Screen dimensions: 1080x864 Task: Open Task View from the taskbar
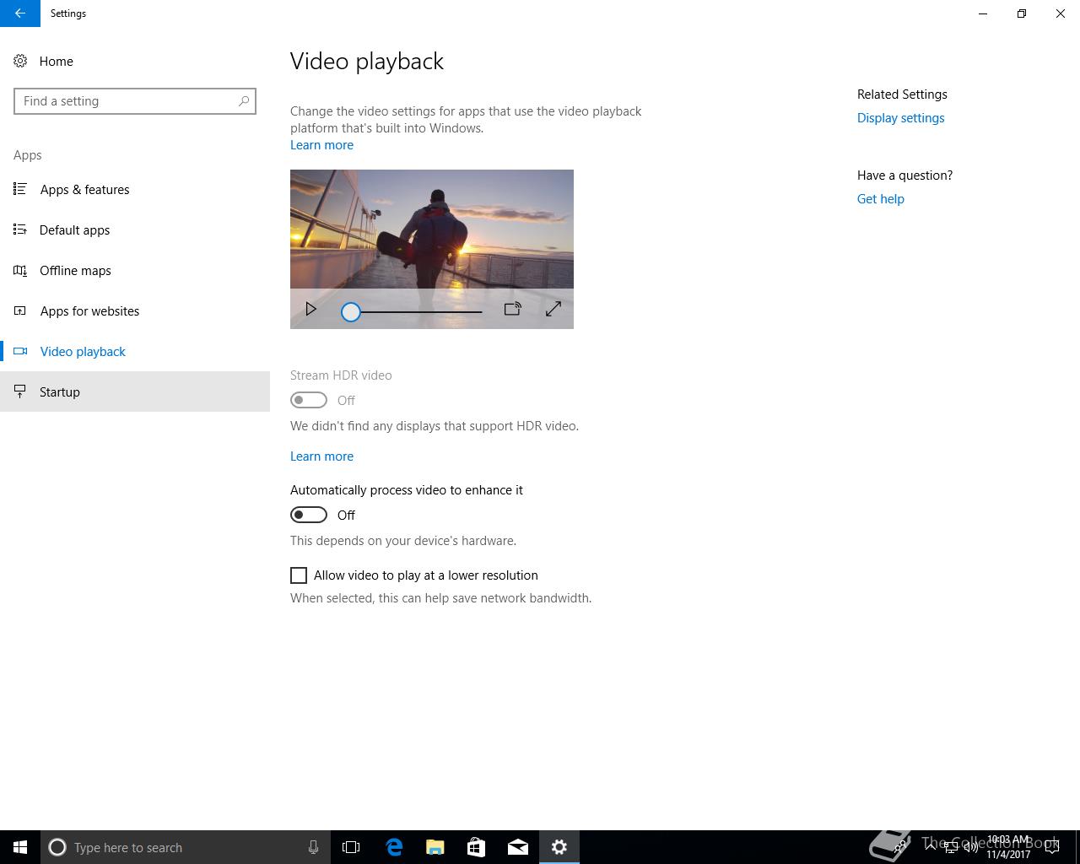(351, 847)
